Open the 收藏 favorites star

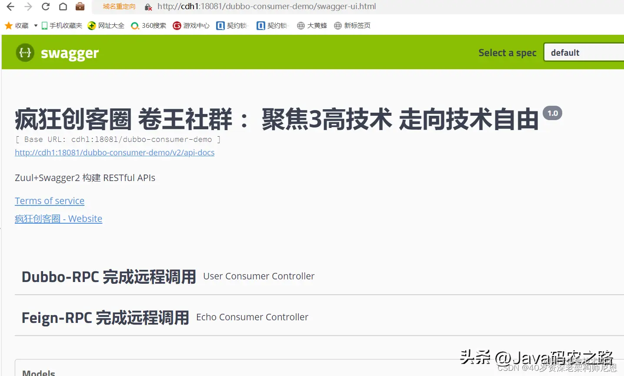pos(17,26)
